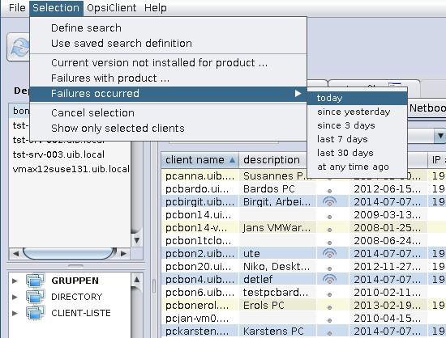Image resolution: width=446 pixels, height=338 pixels.
Task: Click the DIRECTORY computers icon
Action: [36, 297]
